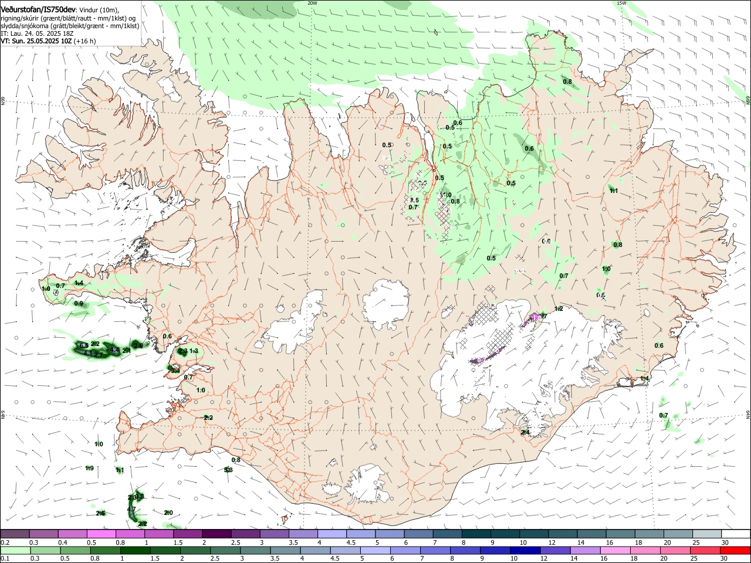This screenshot has height=563, width=751.
Task: Pick the darkest green 1–1.5 rain legend swatch
Action: (x=136, y=550)
